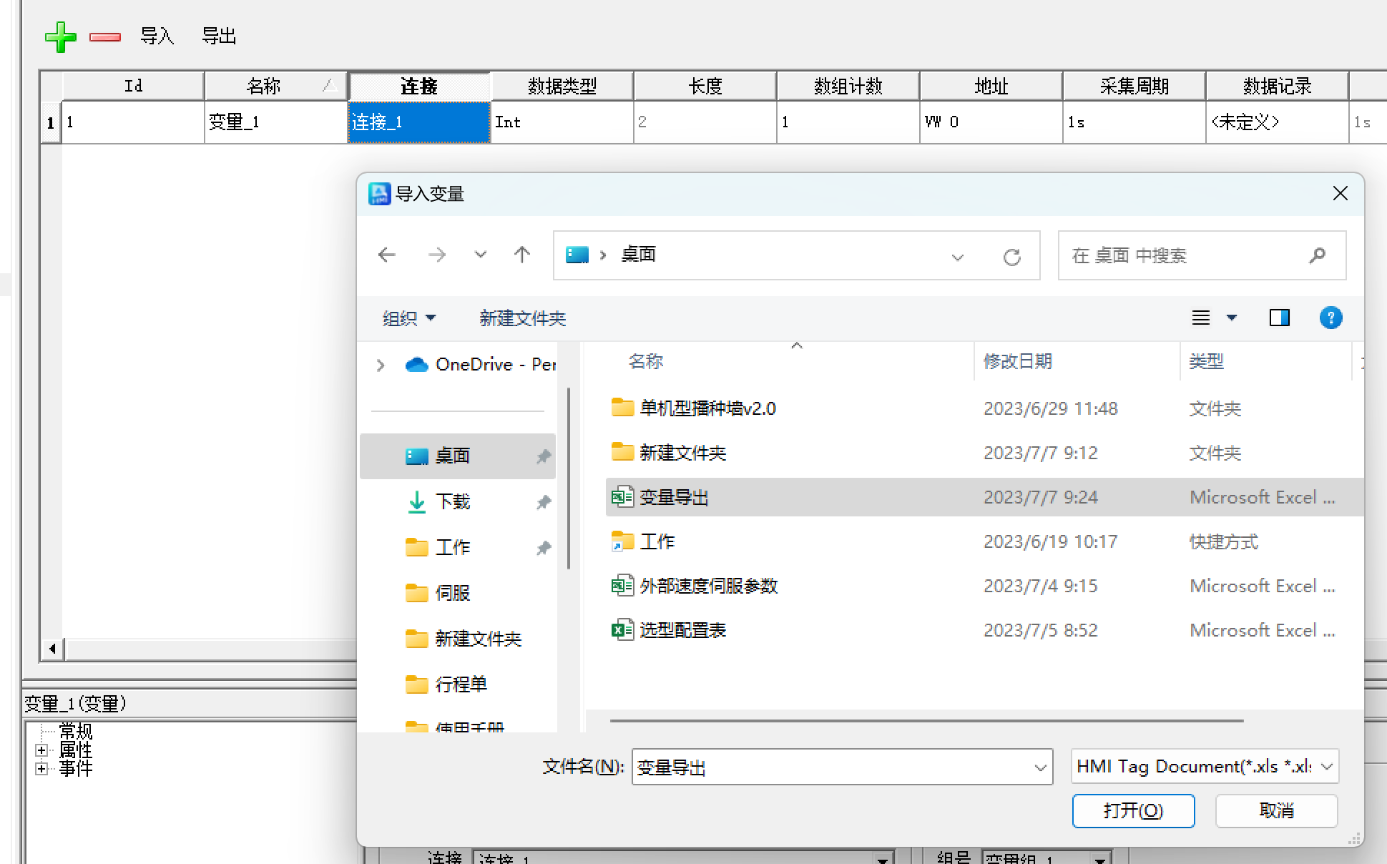The height and width of the screenshot is (864, 1387).
Task: Click the horizontal scrollbar in file list
Action: (x=926, y=721)
